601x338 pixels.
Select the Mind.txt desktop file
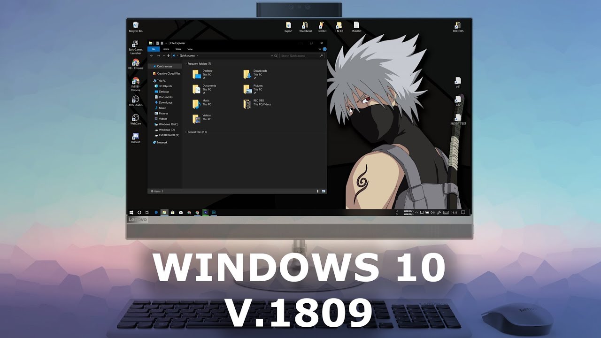[x=356, y=27]
